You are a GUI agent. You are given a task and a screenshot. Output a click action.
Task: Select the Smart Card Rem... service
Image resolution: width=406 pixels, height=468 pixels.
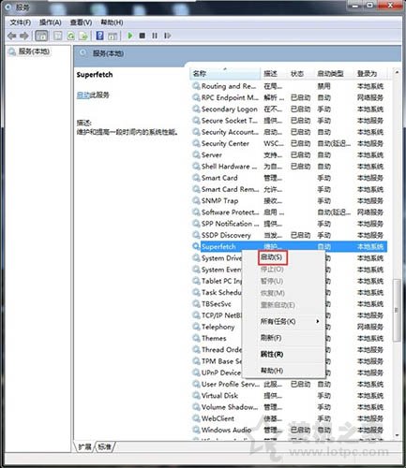pos(289,189)
